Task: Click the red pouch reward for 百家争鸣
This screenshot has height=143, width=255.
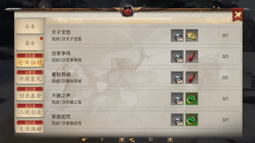Action: [192, 56]
